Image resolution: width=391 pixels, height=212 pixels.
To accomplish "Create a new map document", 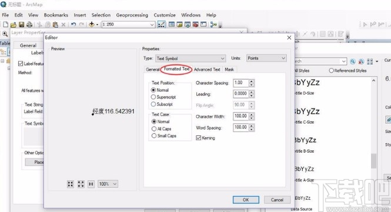I will (x=5, y=24).
